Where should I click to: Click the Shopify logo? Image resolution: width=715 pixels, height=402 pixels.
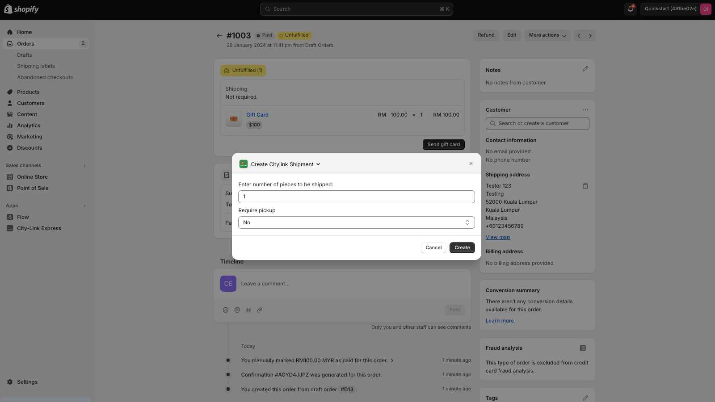(21, 9)
